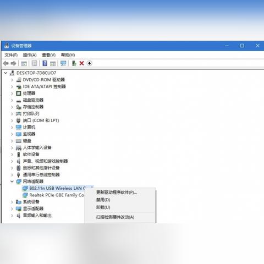
Task: Maximize the 设备管理器 window
Action: click(242, 46)
